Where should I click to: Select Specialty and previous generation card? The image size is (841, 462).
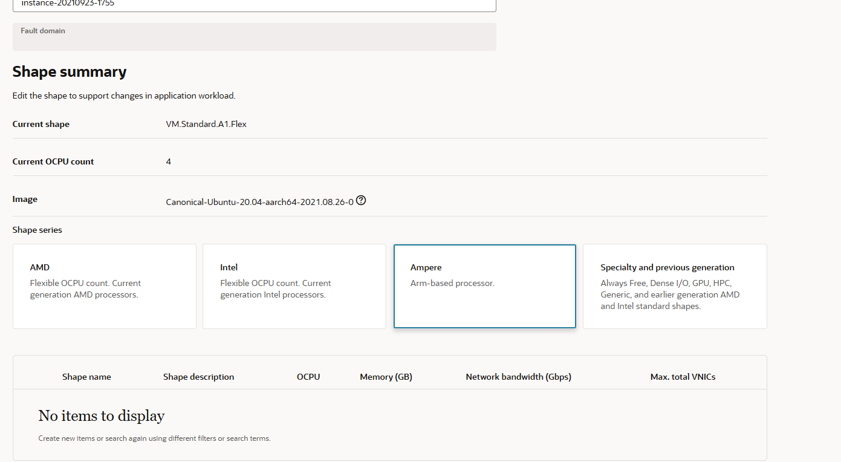(675, 286)
